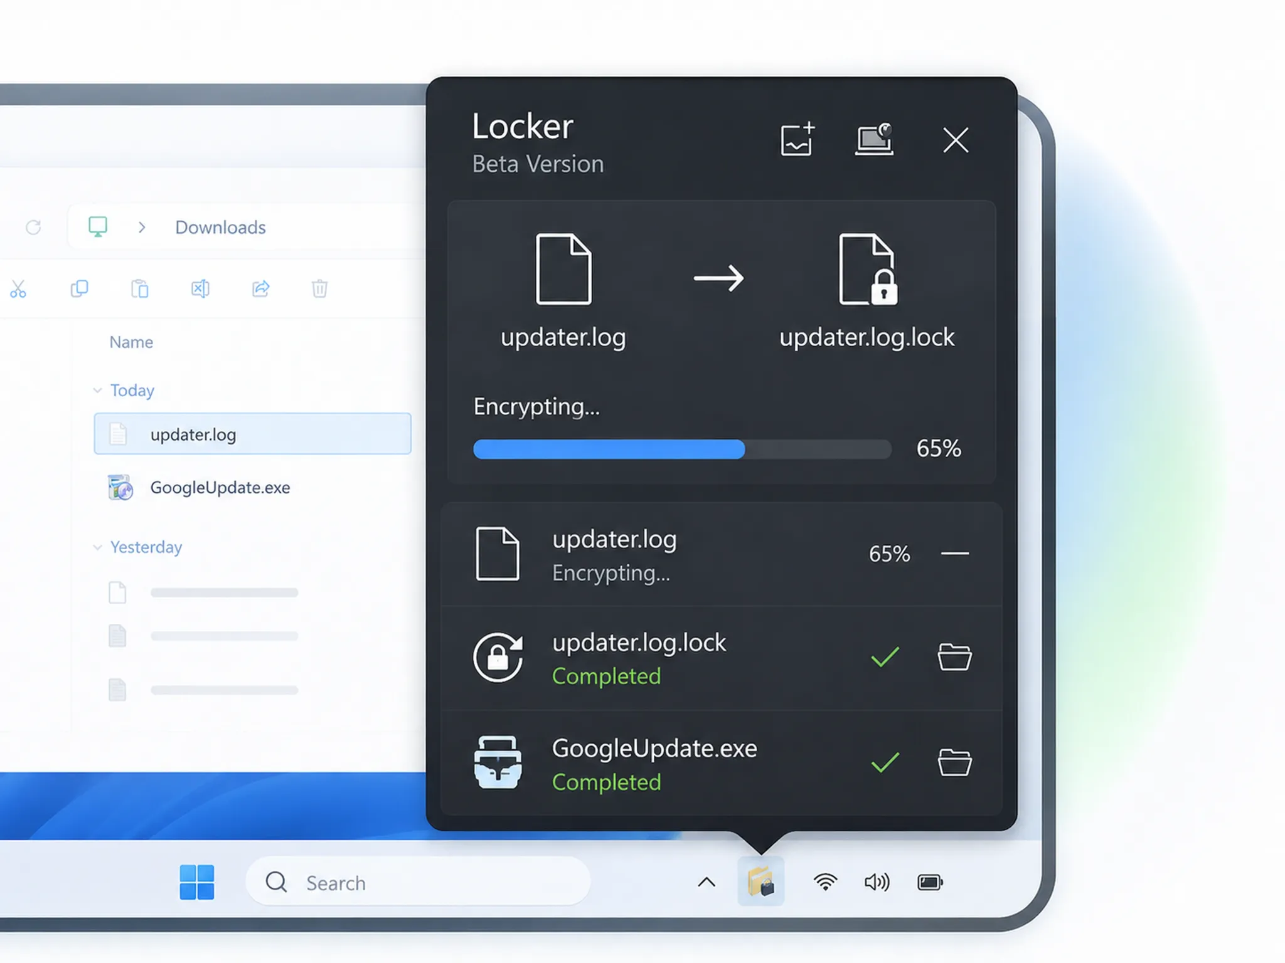Click the arrow between source and locked file
The width and height of the screenshot is (1285, 963).
point(719,278)
